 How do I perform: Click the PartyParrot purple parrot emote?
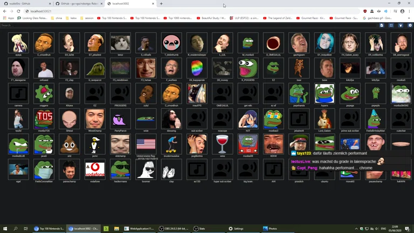(x=120, y=119)
